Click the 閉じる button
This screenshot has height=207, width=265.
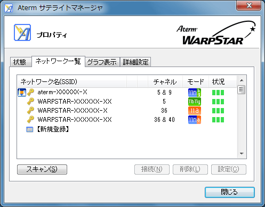click(230, 192)
